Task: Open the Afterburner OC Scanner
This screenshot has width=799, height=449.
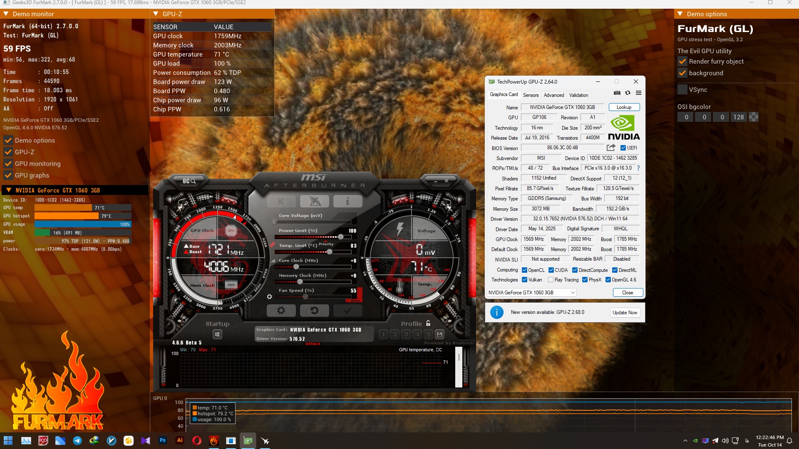Action: click(189, 181)
